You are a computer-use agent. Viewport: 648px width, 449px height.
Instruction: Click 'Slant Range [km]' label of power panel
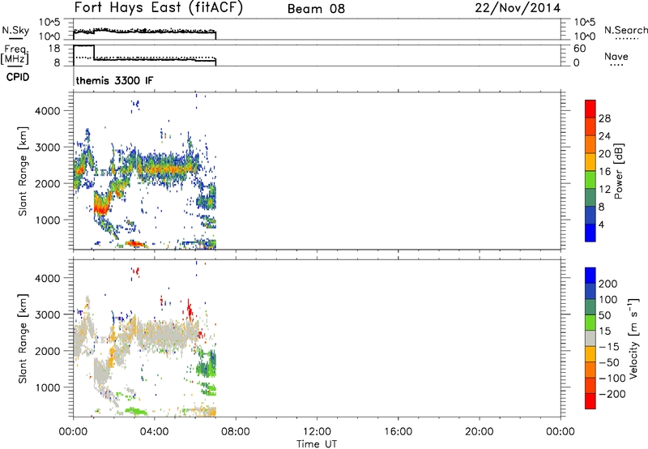coord(23,171)
